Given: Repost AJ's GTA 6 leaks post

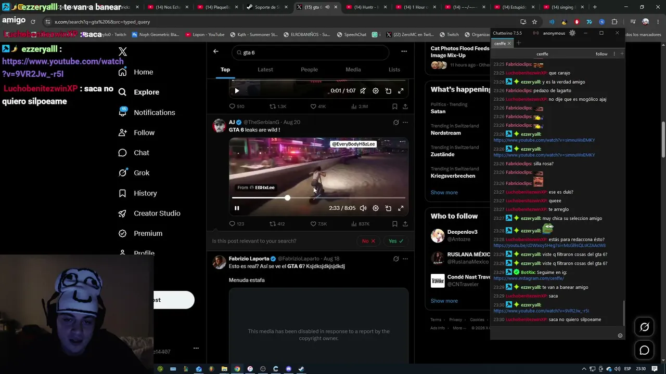Looking at the screenshot, I should 277,224.
